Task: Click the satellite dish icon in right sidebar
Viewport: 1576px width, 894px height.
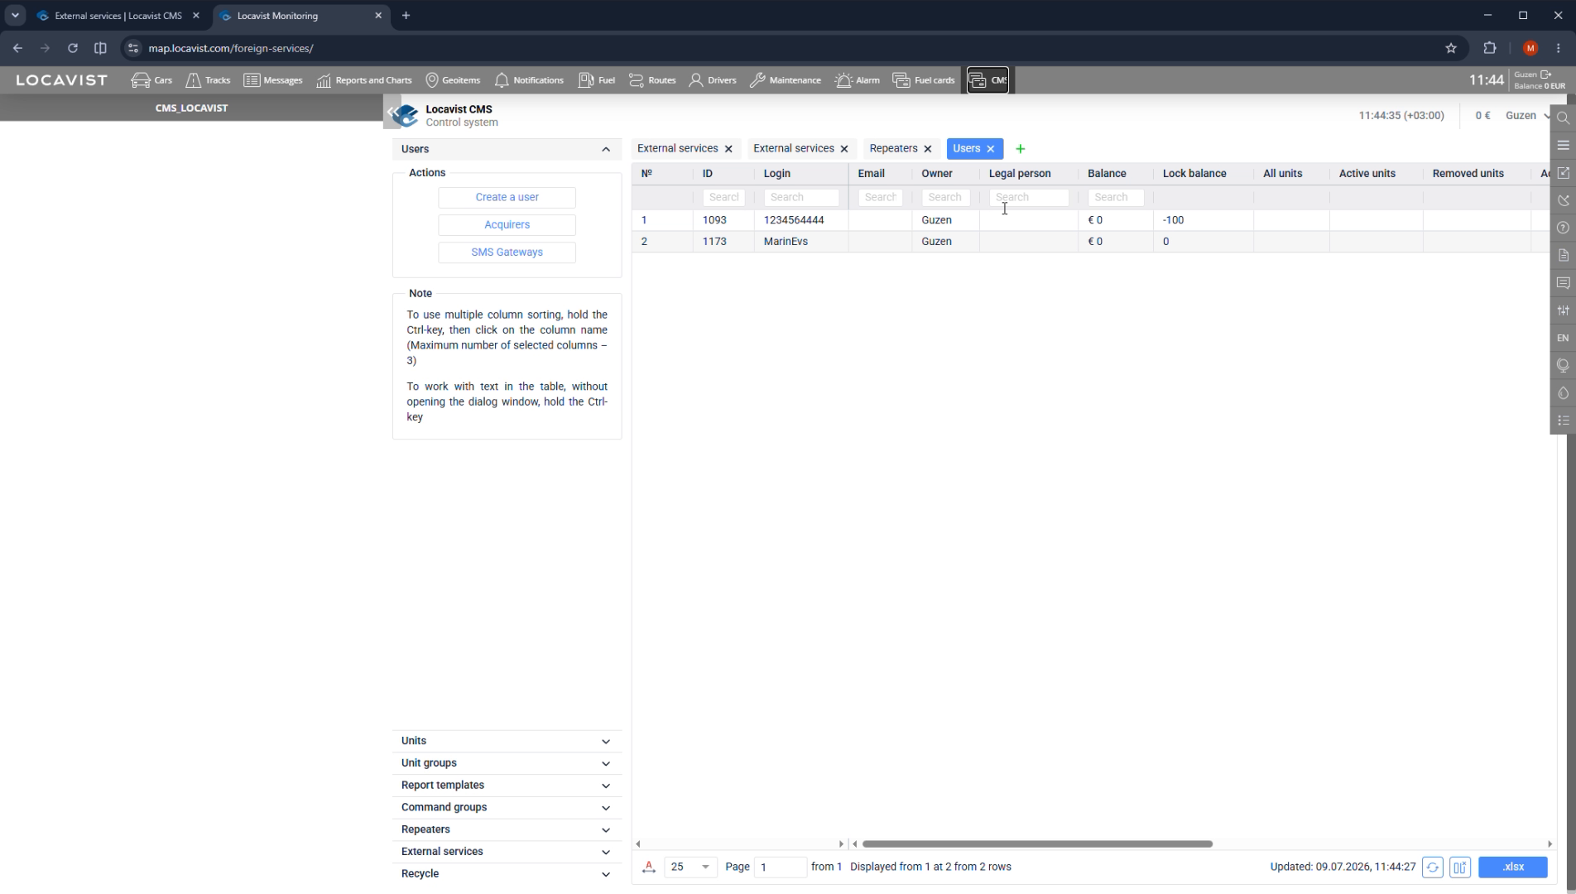Action: coord(1563,200)
